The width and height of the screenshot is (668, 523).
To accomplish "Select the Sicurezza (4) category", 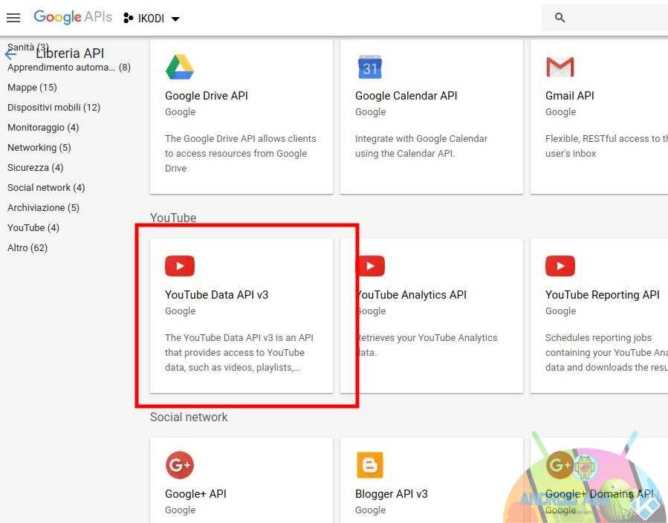I will pyautogui.click(x=36, y=167).
